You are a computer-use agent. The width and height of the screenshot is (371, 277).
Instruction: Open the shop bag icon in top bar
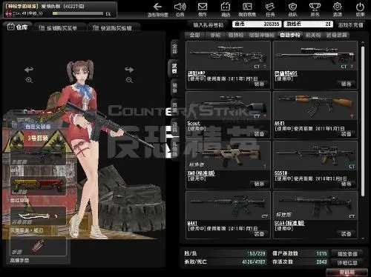tap(226, 7)
